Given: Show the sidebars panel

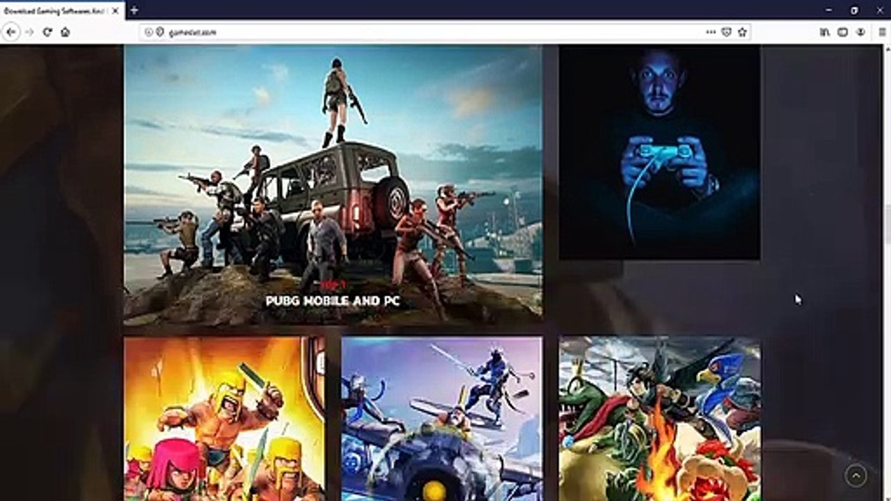Looking at the screenshot, I should [842, 32].
